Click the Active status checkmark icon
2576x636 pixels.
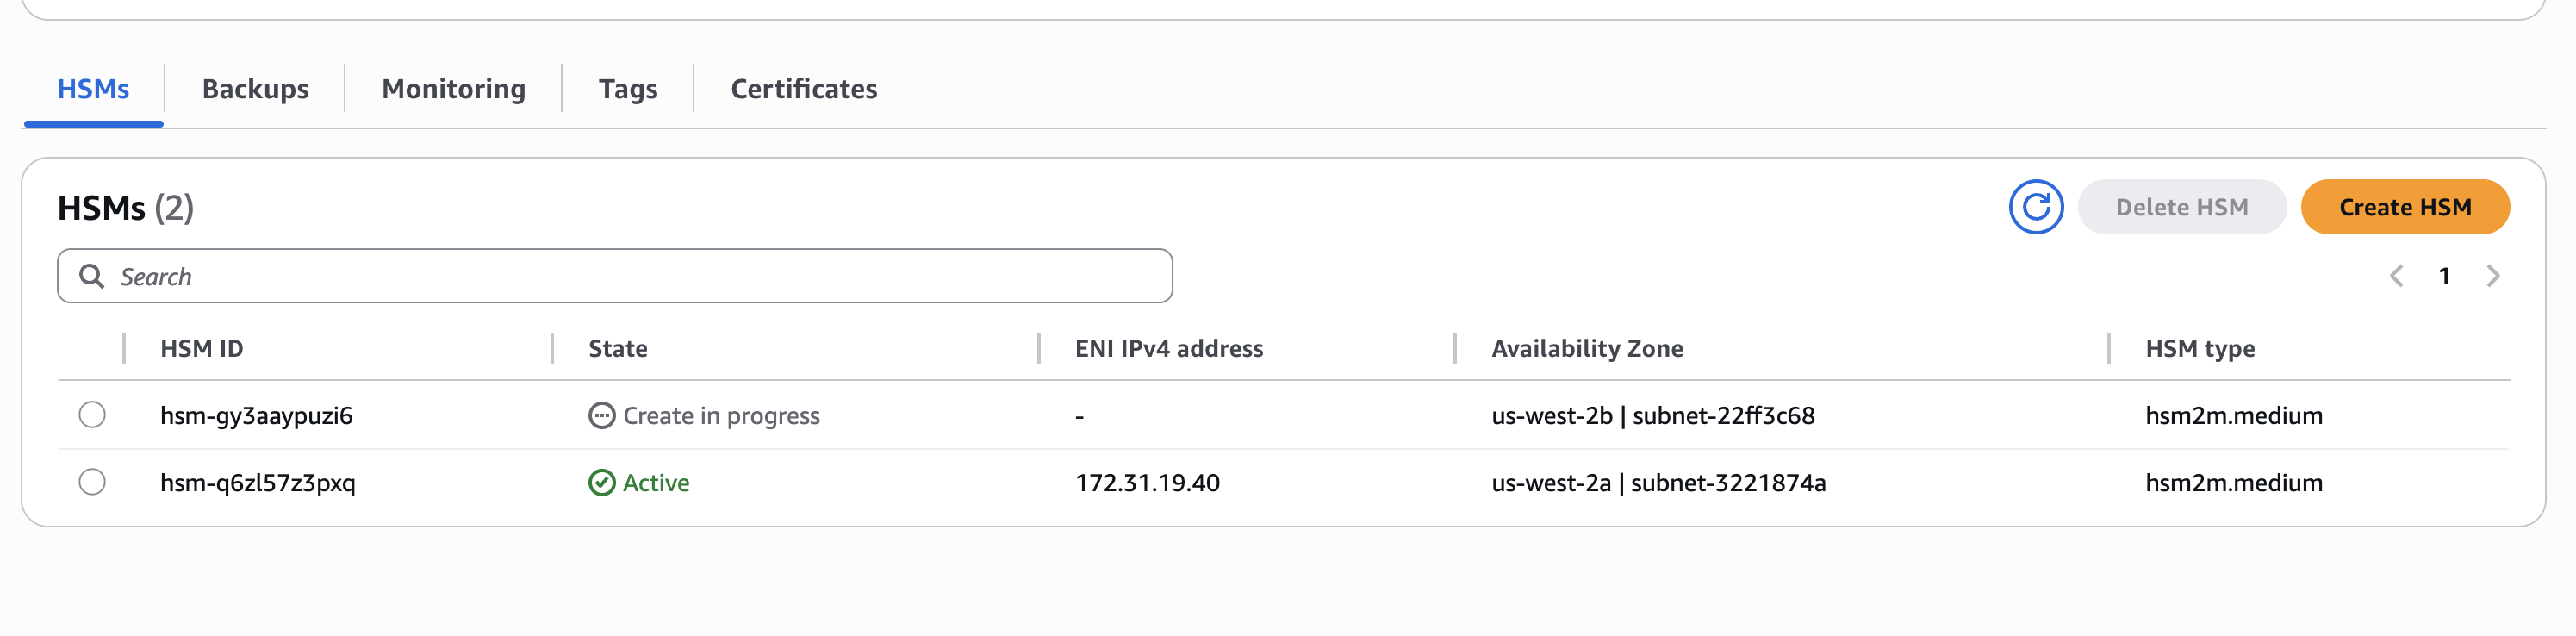[x=602, y=483]
